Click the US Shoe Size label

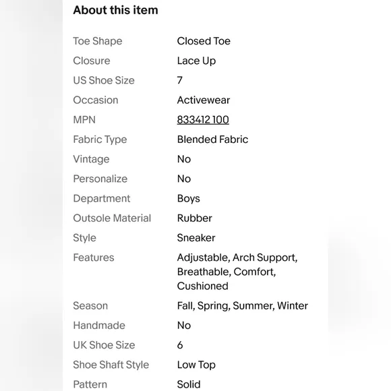click(104, 80)
